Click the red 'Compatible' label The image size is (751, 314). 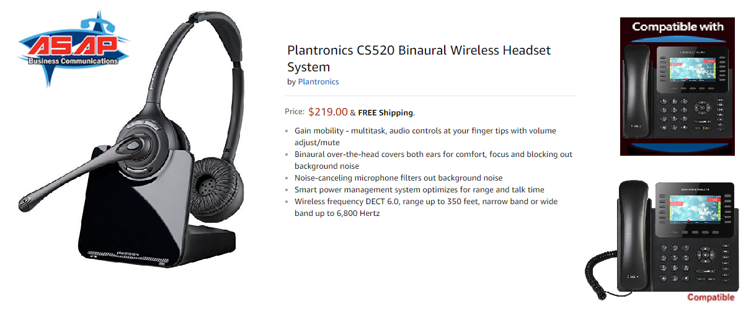[x=710, y=297]
